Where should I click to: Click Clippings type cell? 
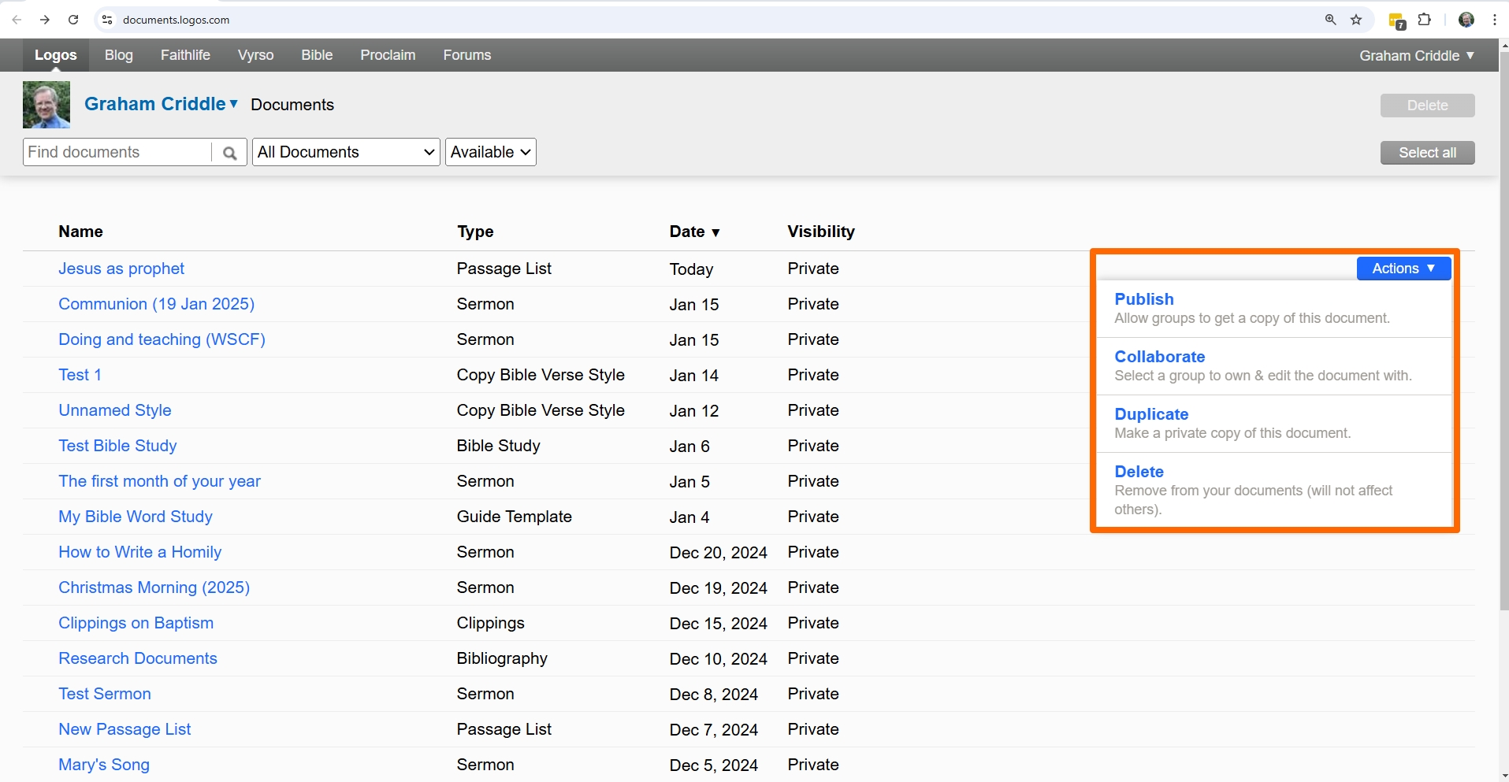(490, 623)
